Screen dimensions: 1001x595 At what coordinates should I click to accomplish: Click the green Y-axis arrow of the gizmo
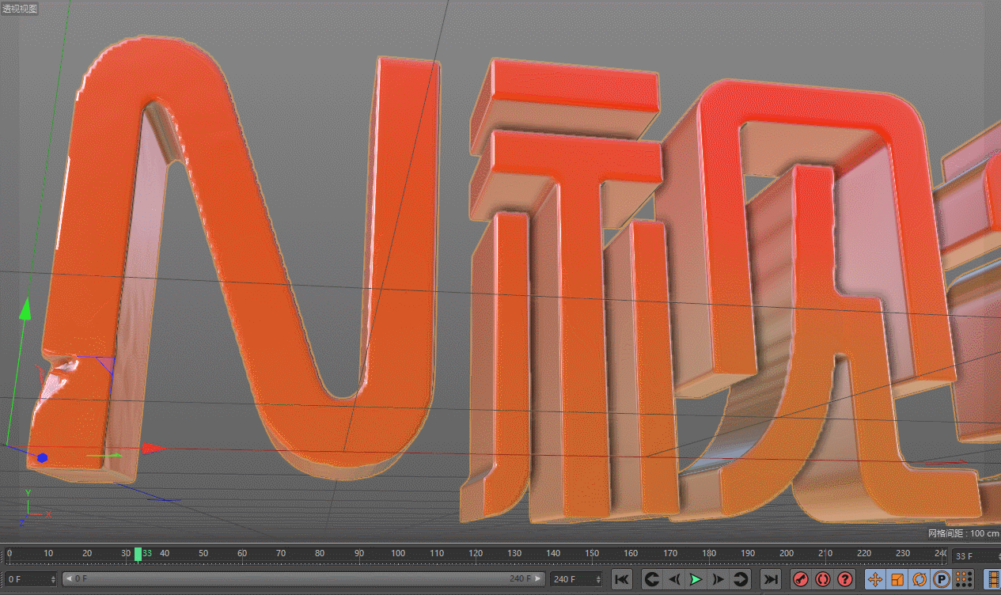pos(25,309)
